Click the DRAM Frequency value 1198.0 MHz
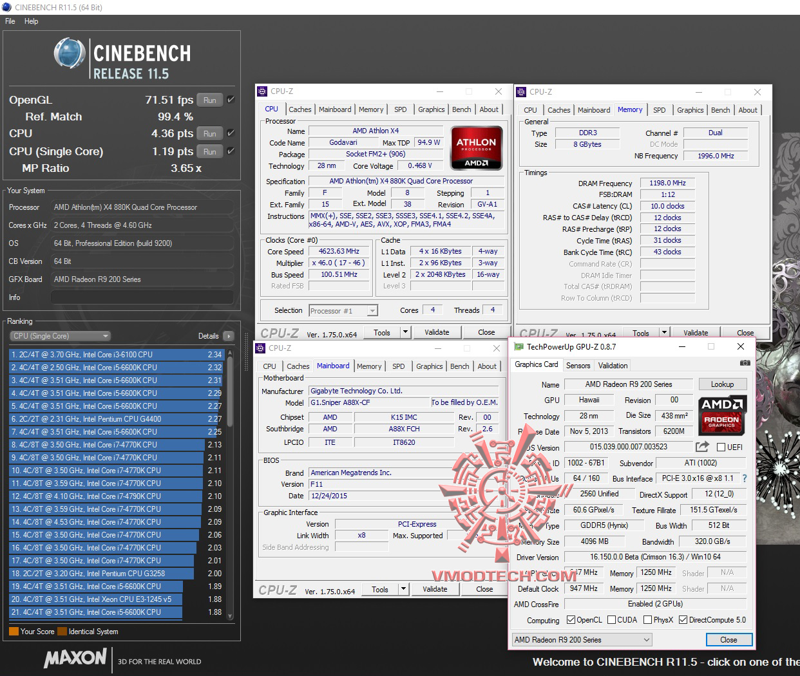 (x=667, y=183)
